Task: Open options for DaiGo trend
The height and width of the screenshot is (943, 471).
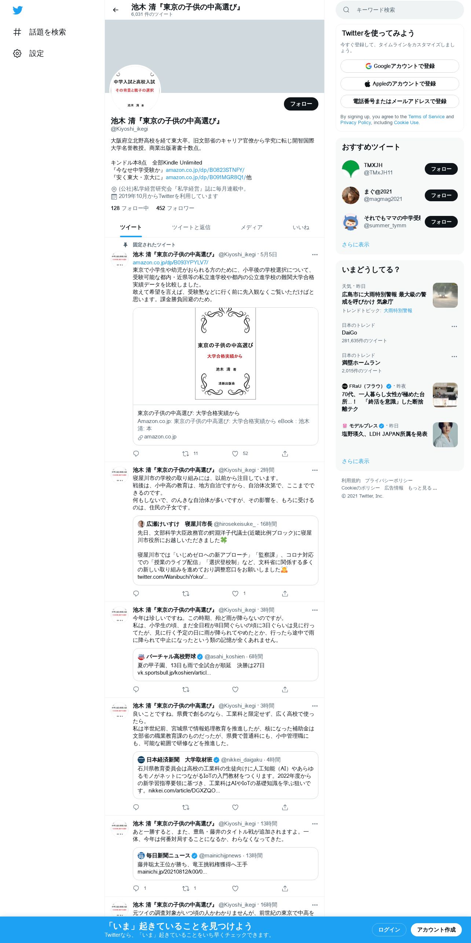Action: pos(454,326)
